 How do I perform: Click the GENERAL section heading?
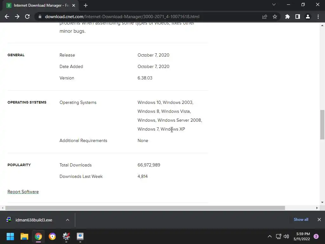click(16, 55)
